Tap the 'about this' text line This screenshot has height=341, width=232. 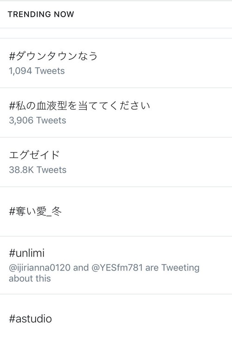pyautogui.click(x=30, y=278)
